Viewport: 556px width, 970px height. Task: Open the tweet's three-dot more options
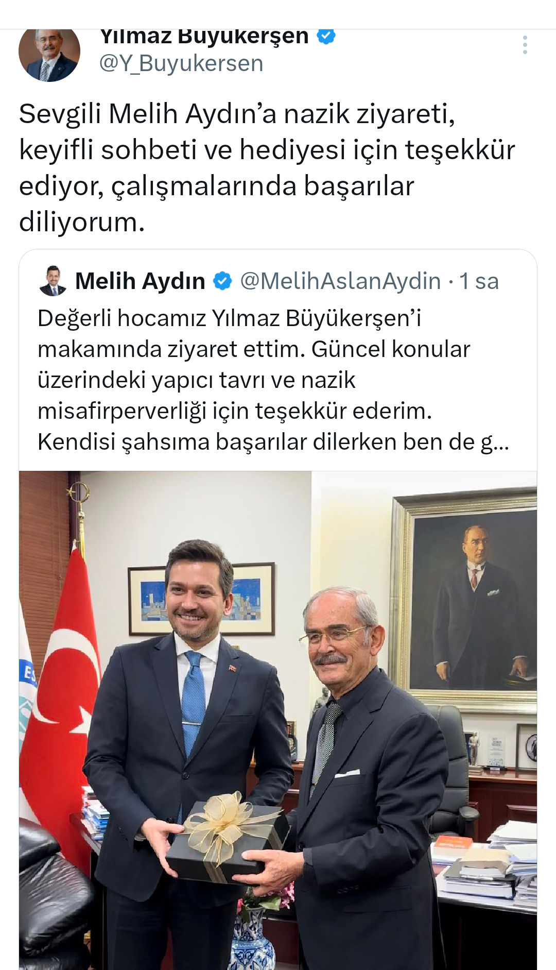(525, 45)
